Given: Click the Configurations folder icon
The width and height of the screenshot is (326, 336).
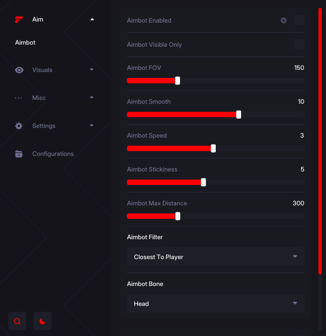Looking at the screenshot, I should (x=19, y=154).
